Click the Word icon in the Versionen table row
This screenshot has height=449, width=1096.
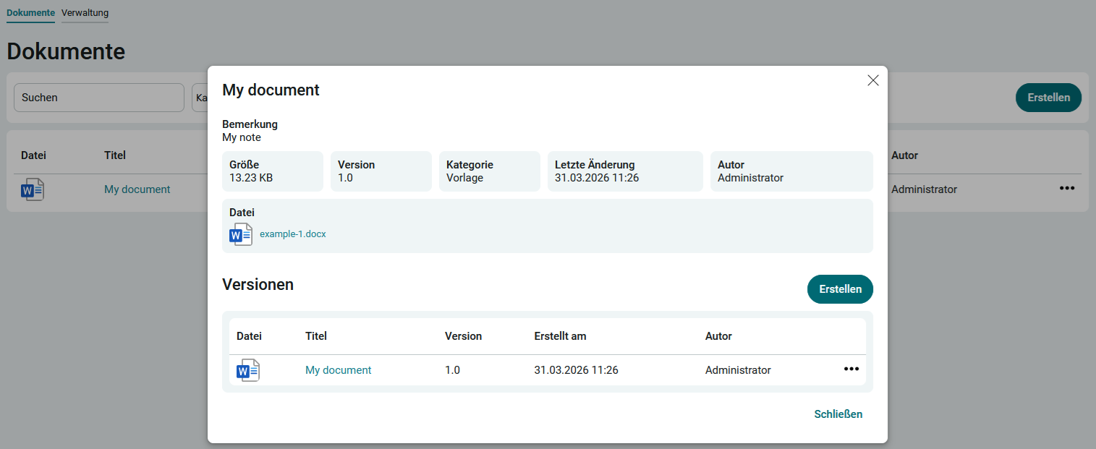click(247, 370)
